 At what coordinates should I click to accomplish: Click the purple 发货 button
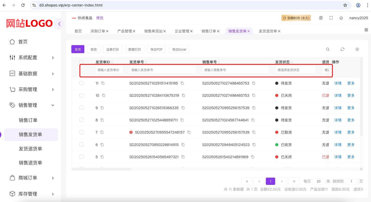click(78, 49)
